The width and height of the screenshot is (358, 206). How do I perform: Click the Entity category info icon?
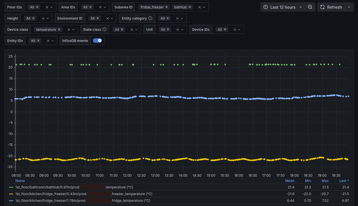[x=150, y=18]
